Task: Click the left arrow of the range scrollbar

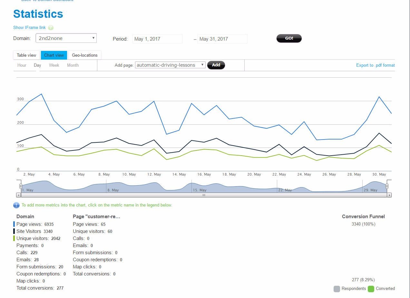Action: pyautogui.click(x=18, y=195)
